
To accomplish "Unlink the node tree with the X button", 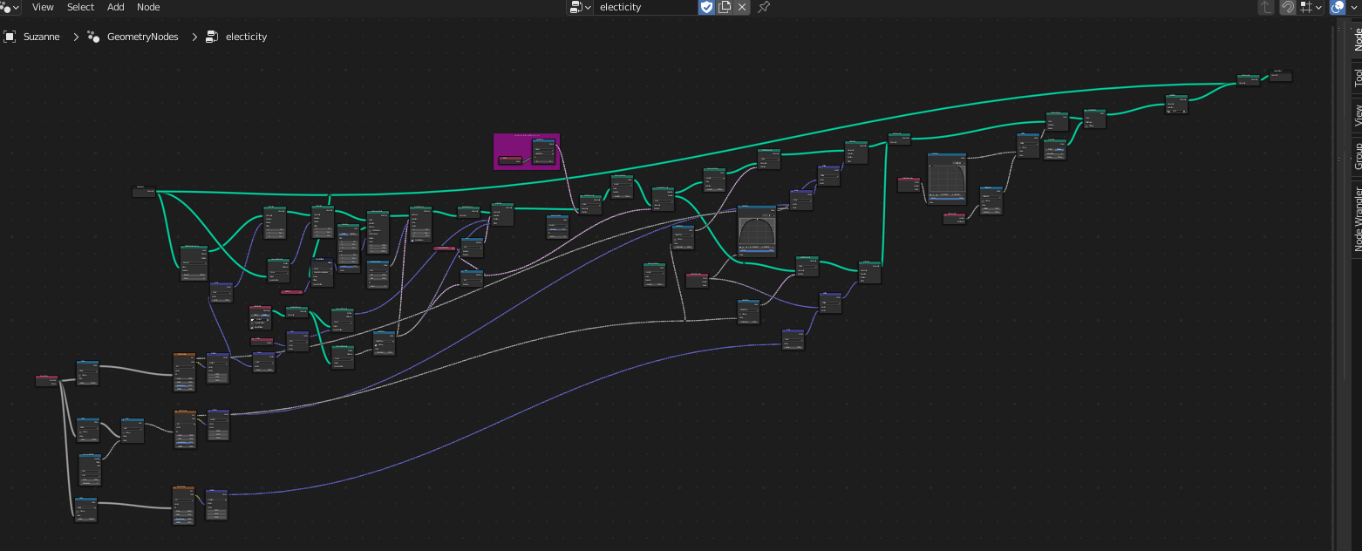I will 743,7.
